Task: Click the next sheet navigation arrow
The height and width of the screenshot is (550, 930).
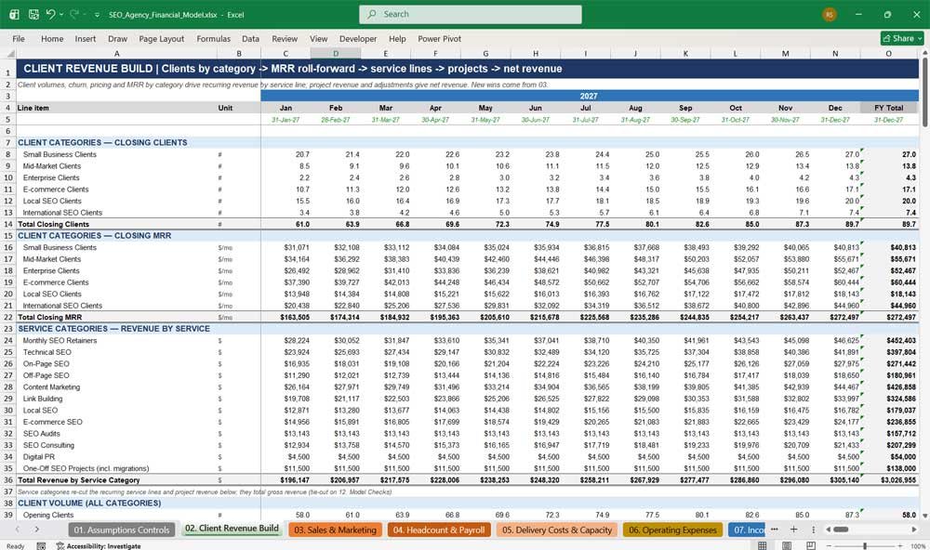Action: coord(37,530)
